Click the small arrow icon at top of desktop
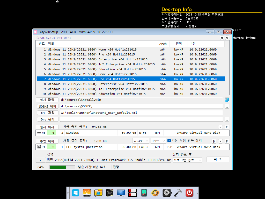The height and width of the screenshot is (199, 265). (x=57, y=2)
